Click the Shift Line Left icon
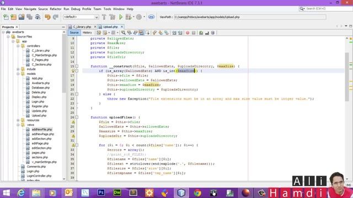 pos(174,33)
